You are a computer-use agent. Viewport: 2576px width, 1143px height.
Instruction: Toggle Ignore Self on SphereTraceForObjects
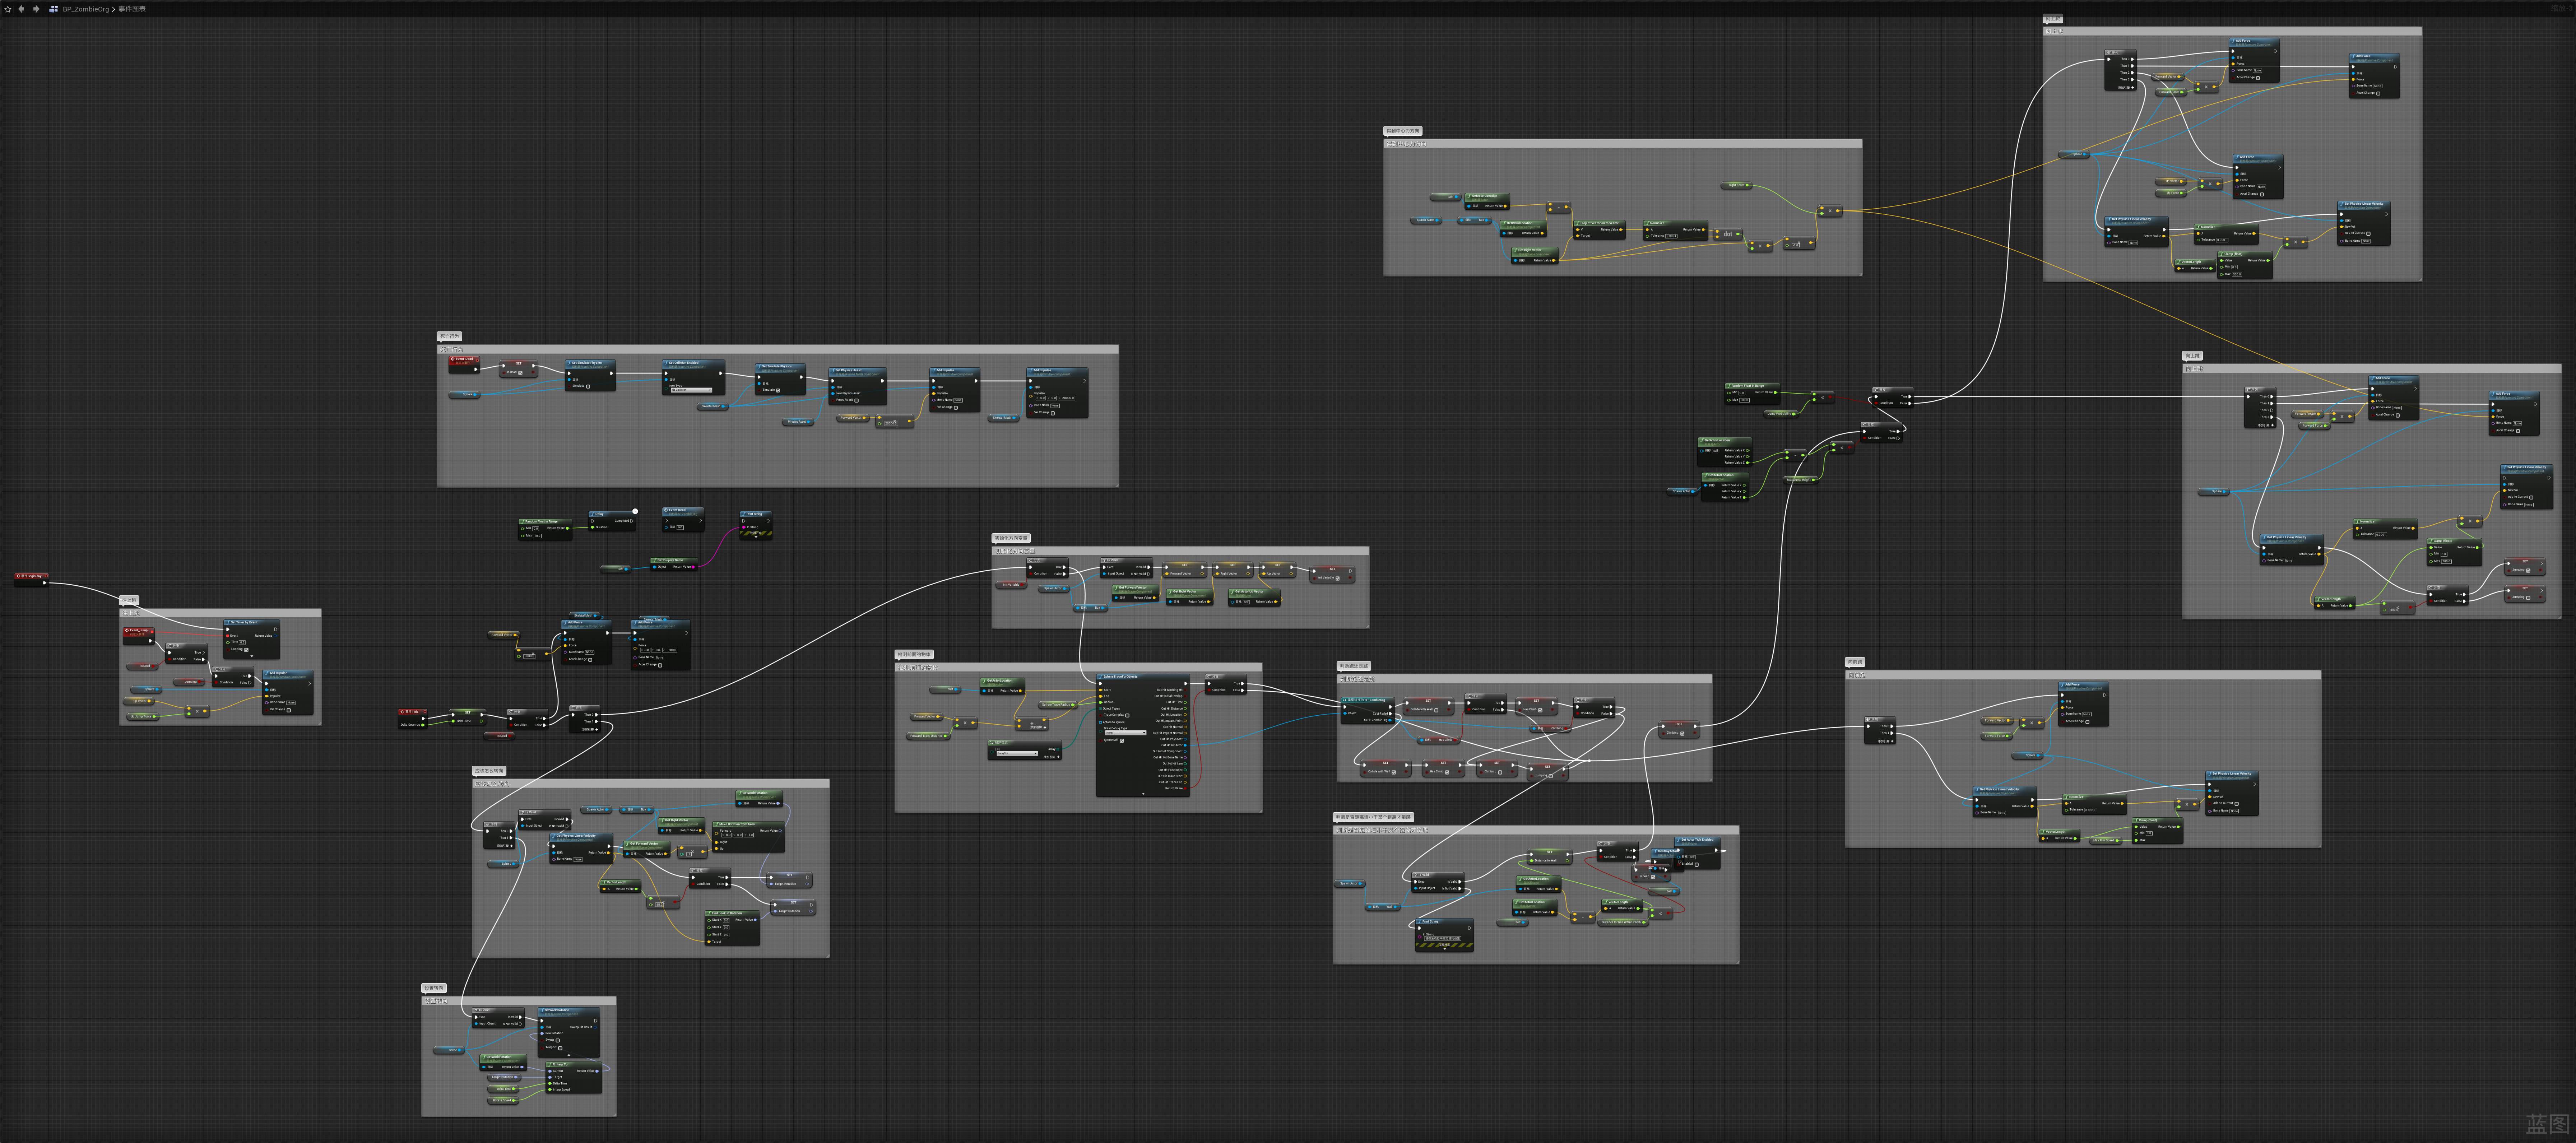[x=1122, y=741]
